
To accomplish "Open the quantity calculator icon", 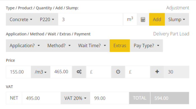I will click(x=143, y=20).
